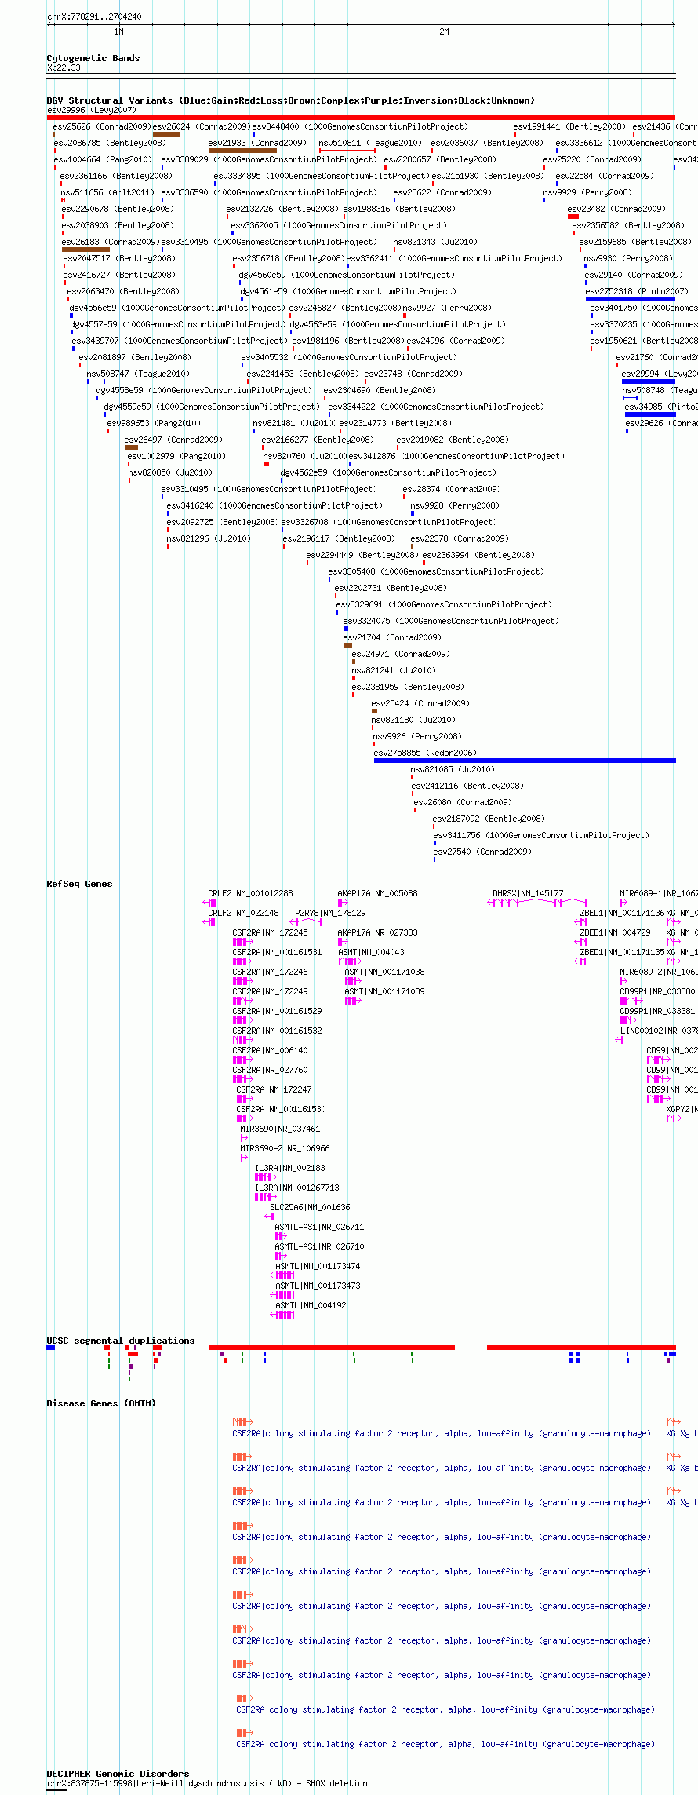Select the brown esv26024 (Conrad2009) variant bar

coord(166,134)
